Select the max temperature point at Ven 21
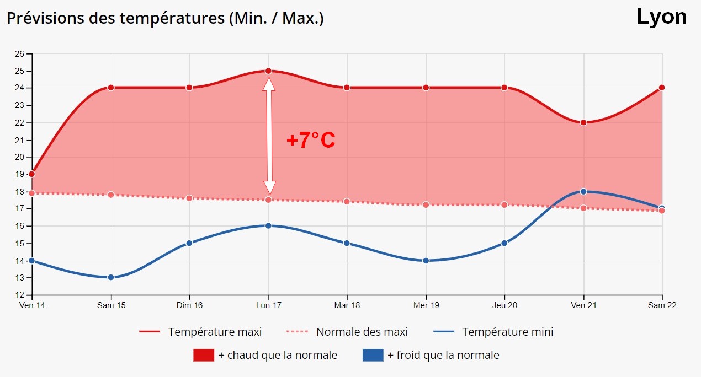Screen dimensions: 701x377 point(583,122)
